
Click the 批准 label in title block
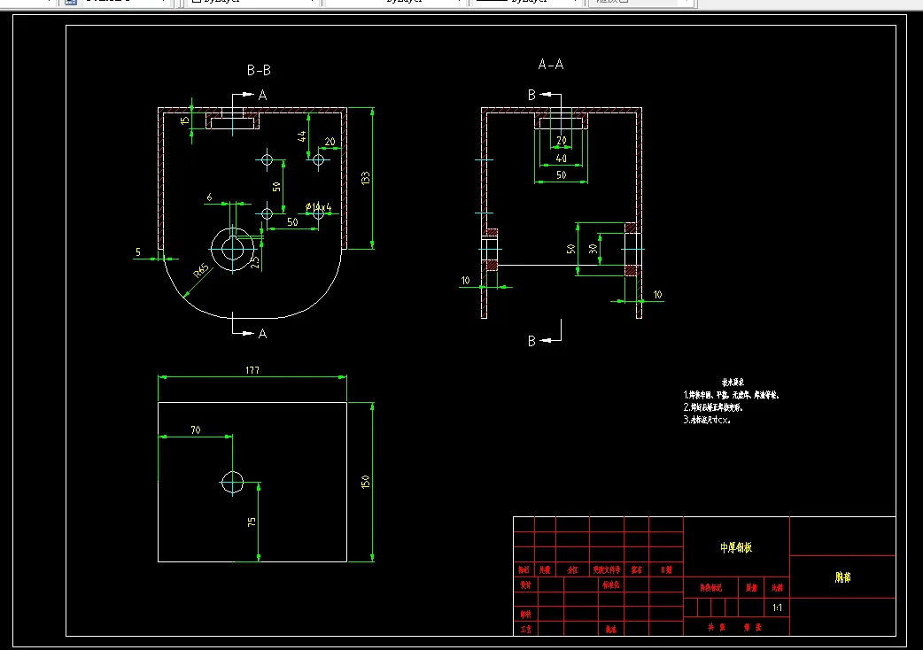611,630
